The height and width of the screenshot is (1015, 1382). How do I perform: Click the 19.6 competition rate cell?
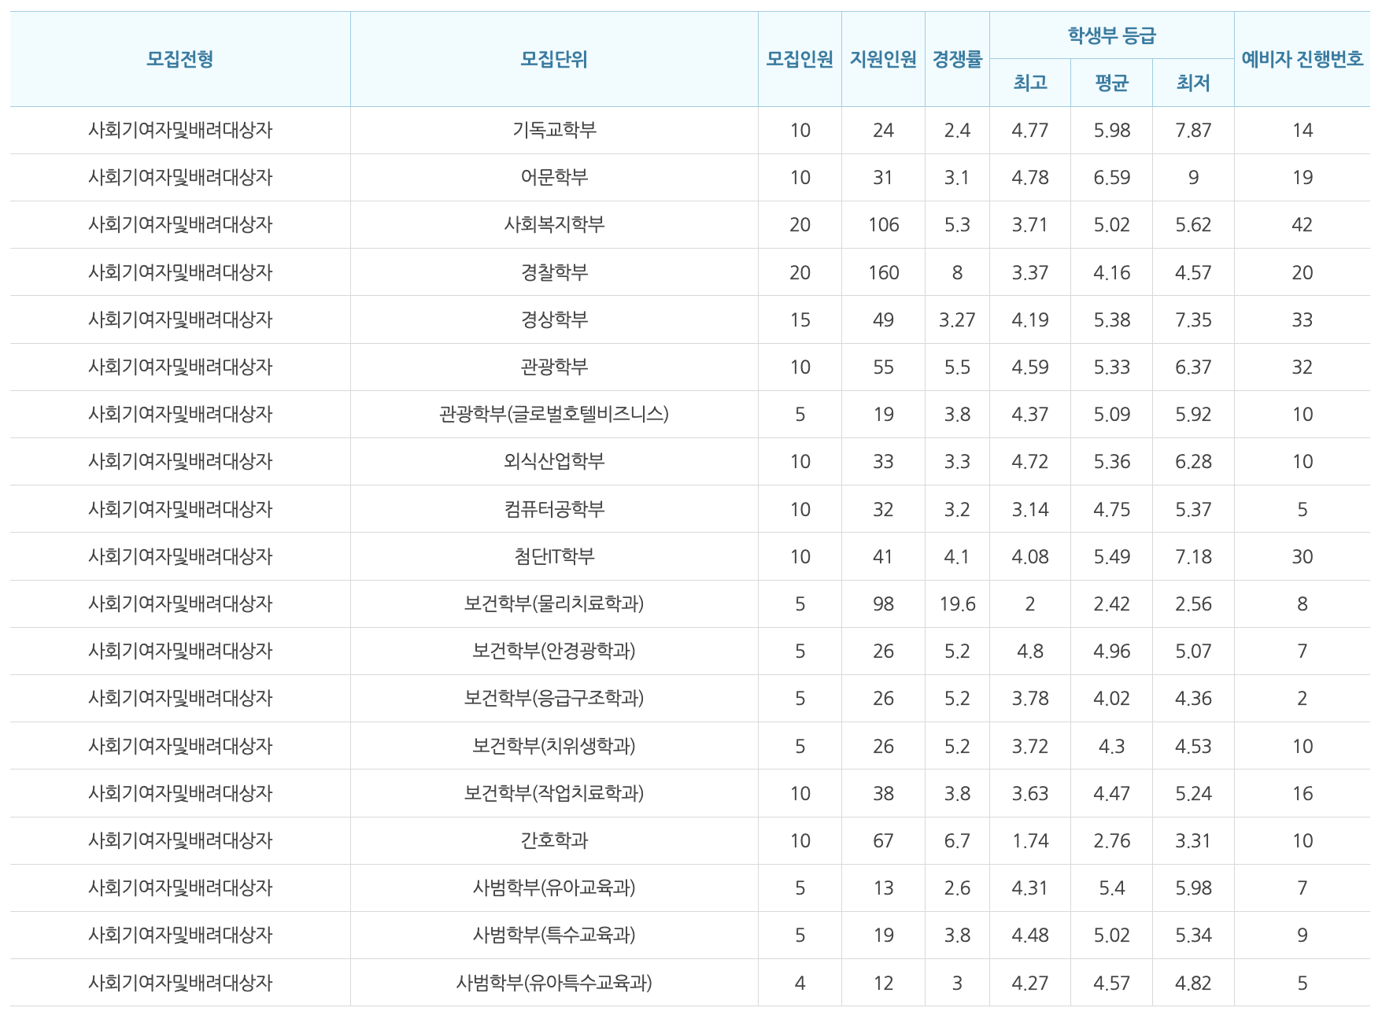tap(957, 603)
